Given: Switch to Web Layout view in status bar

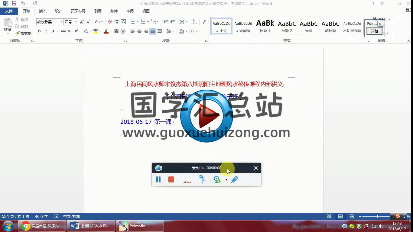Looking at the screenshot, I should (x=352, y=216).
